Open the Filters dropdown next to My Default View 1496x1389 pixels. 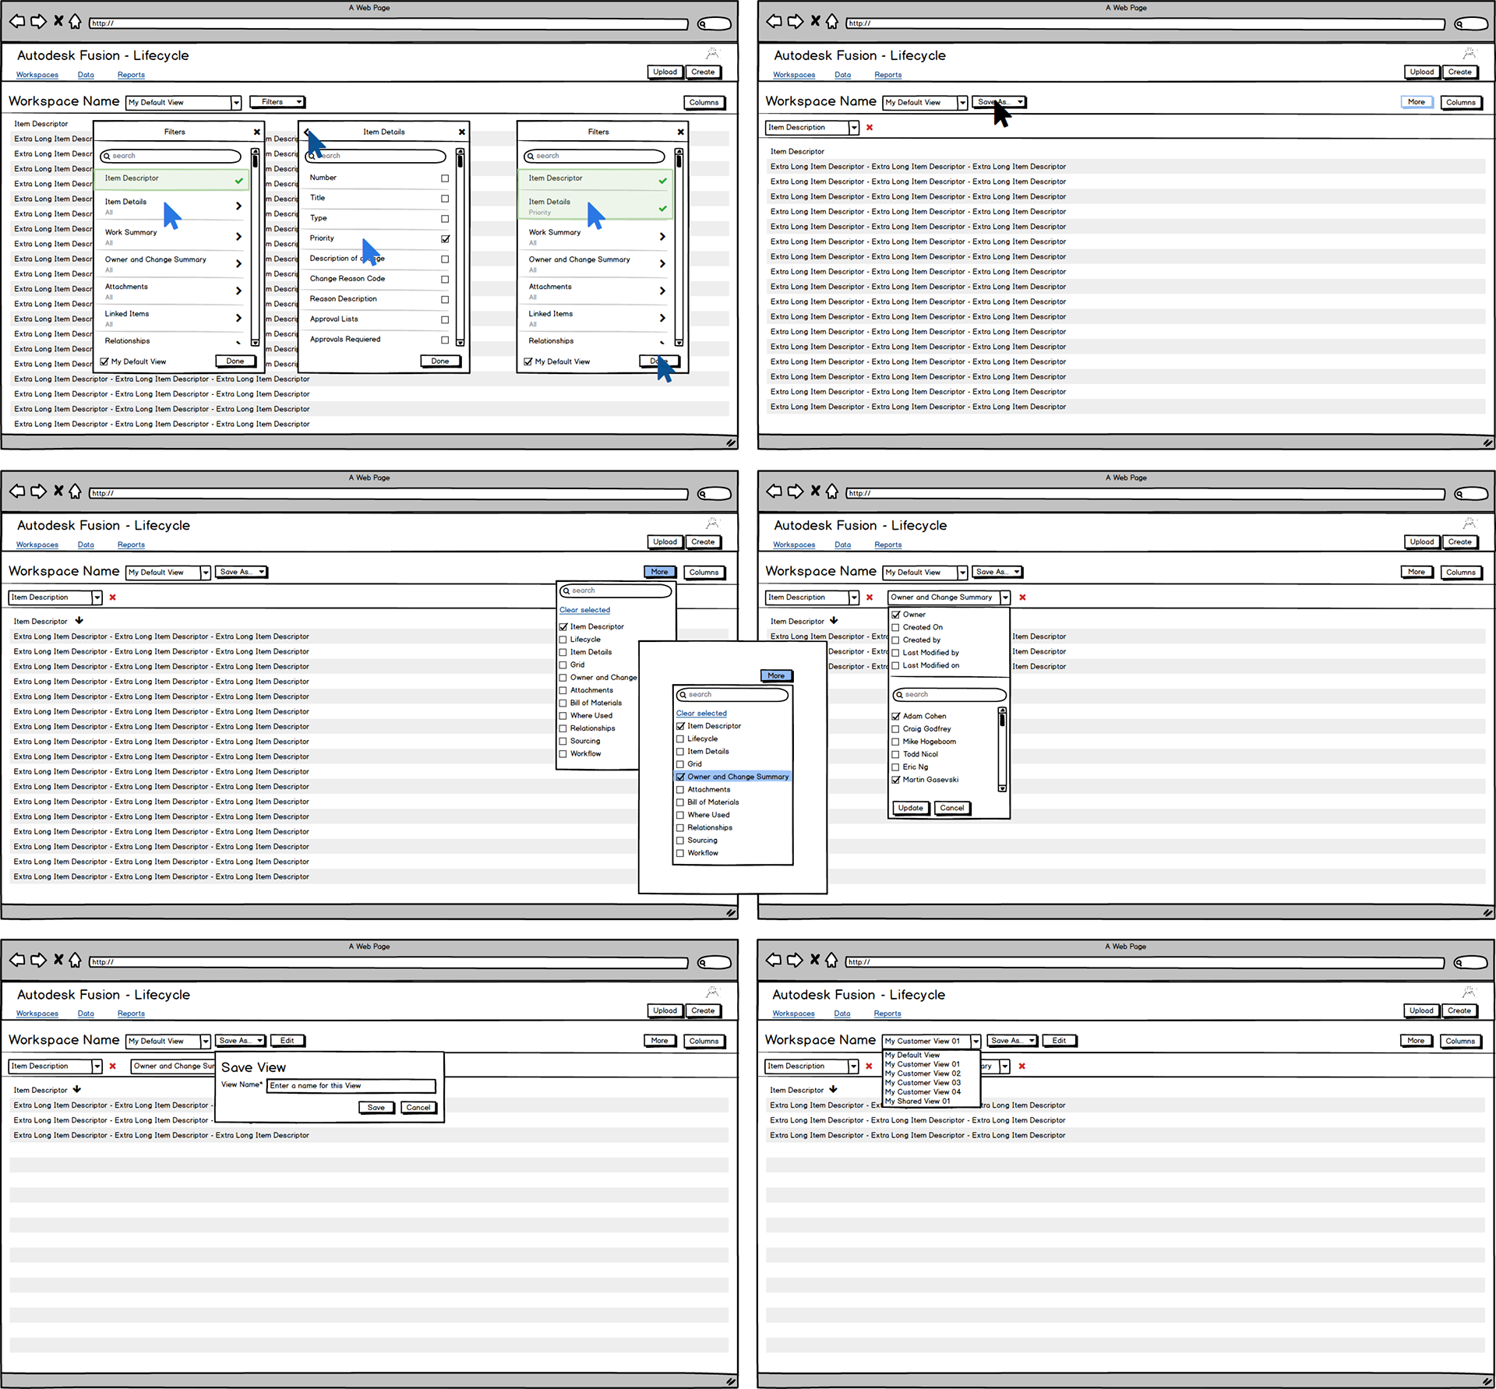277,102
